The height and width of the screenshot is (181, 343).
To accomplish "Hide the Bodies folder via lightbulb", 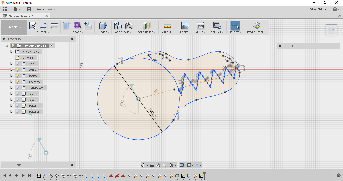I will click(x=17, y=76).
